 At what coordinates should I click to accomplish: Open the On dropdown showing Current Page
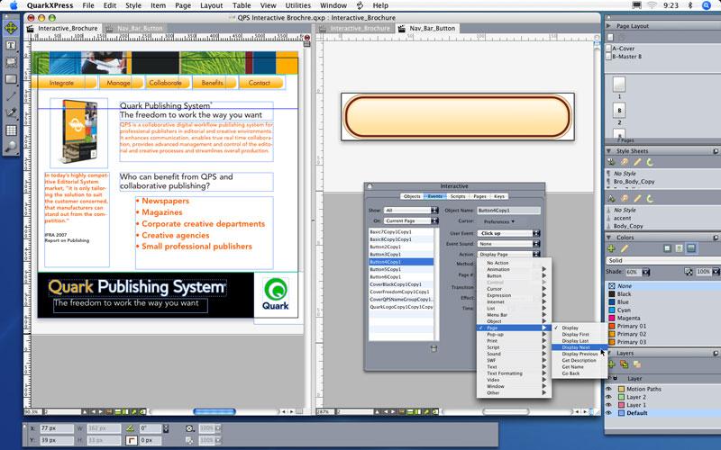pyautogui.click(x=411, y=220)
